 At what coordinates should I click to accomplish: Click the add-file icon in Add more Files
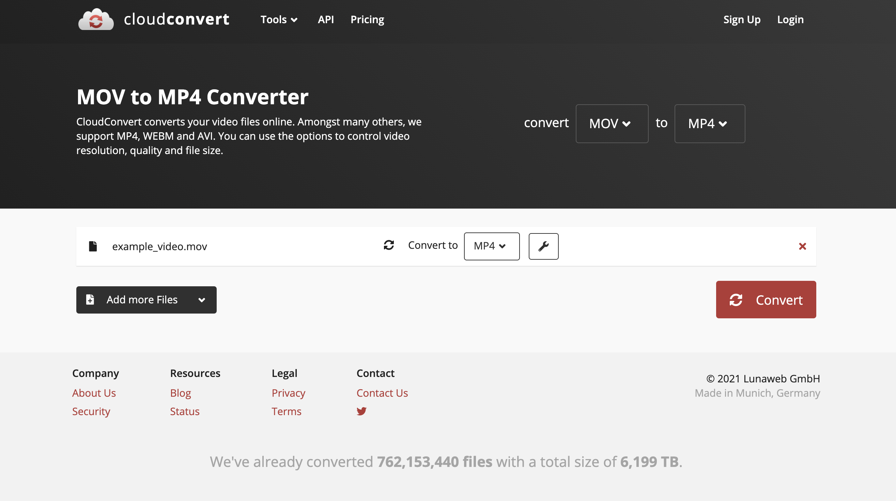point(90,299)
